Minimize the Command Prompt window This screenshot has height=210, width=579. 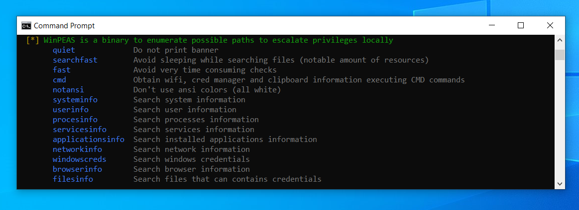click(x=491, y=25)
